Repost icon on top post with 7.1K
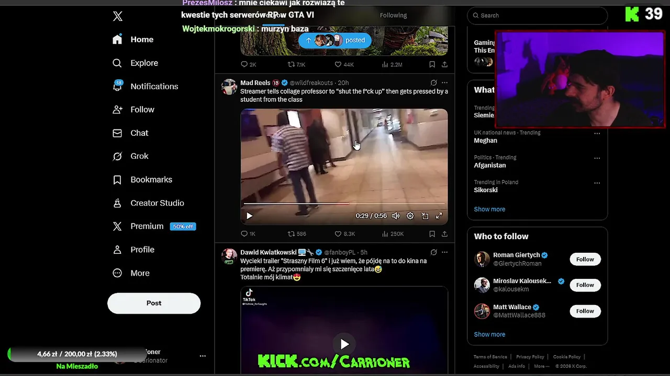This screenshot has height=376, width=670. tap(296, 65)
